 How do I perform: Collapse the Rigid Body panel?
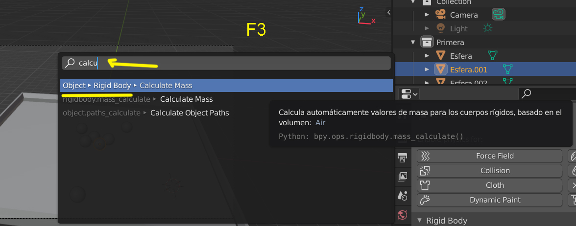pyautogui.click(x=419, y=221)
